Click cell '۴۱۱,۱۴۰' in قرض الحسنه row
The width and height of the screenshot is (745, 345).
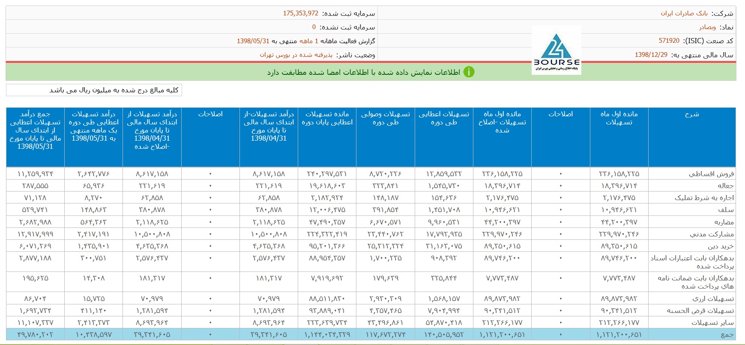[x=93, y=310]
